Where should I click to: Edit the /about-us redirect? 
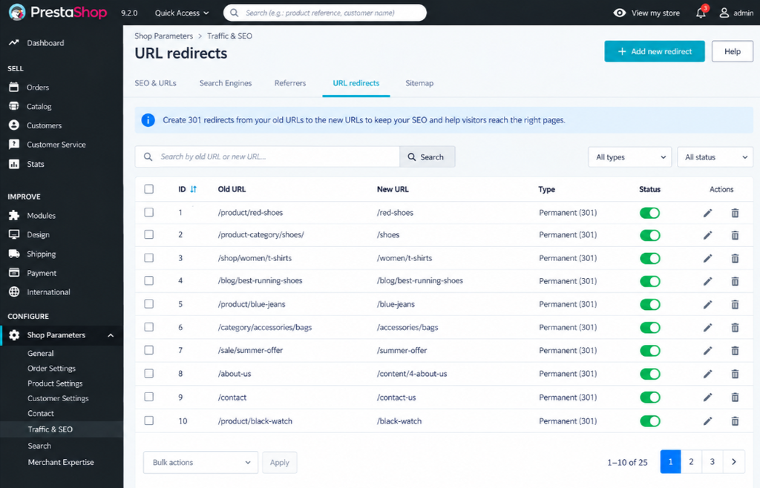tap(707, 374)
